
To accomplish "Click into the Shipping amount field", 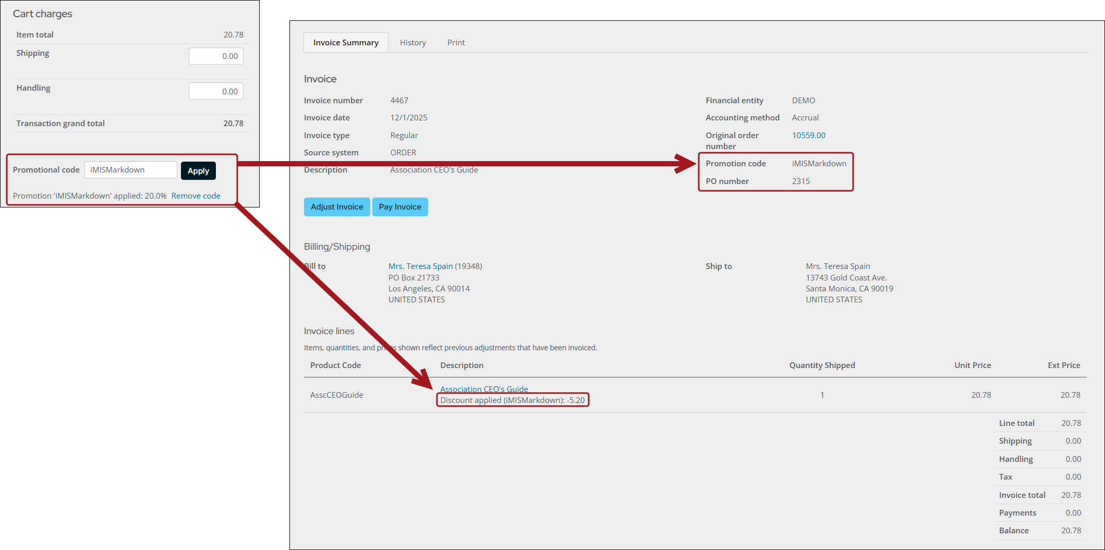I will [x=216, y=56].
